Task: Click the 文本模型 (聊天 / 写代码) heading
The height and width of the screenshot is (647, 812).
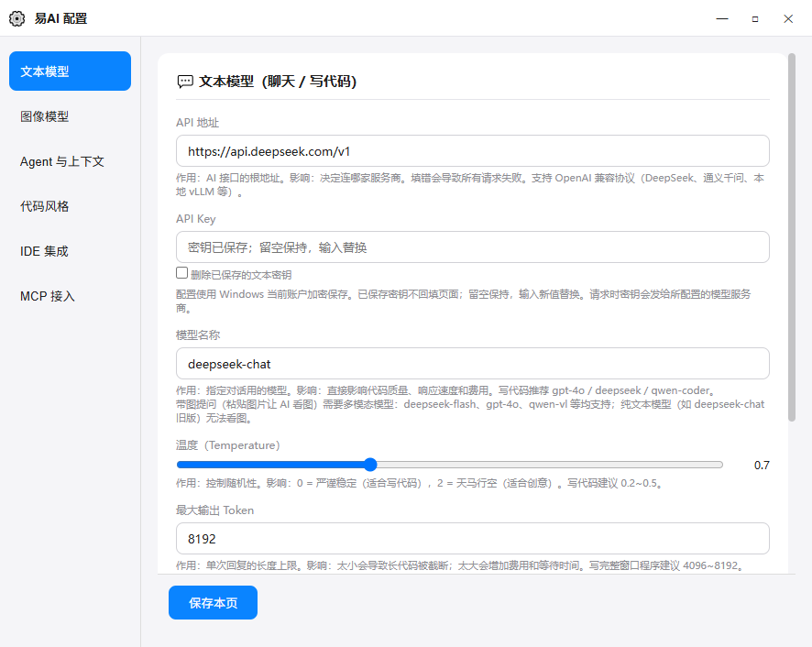Action: [x=278, y=82]
